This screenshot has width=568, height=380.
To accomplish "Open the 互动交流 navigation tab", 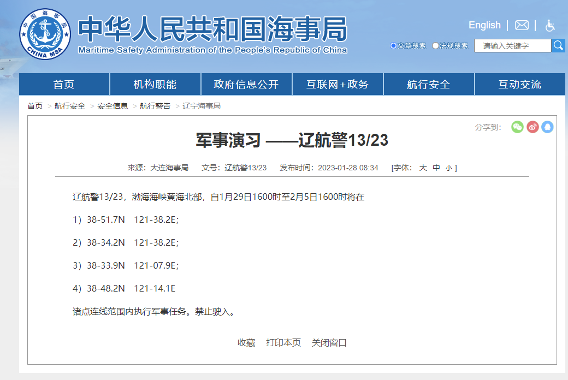I will coord(520,85).
